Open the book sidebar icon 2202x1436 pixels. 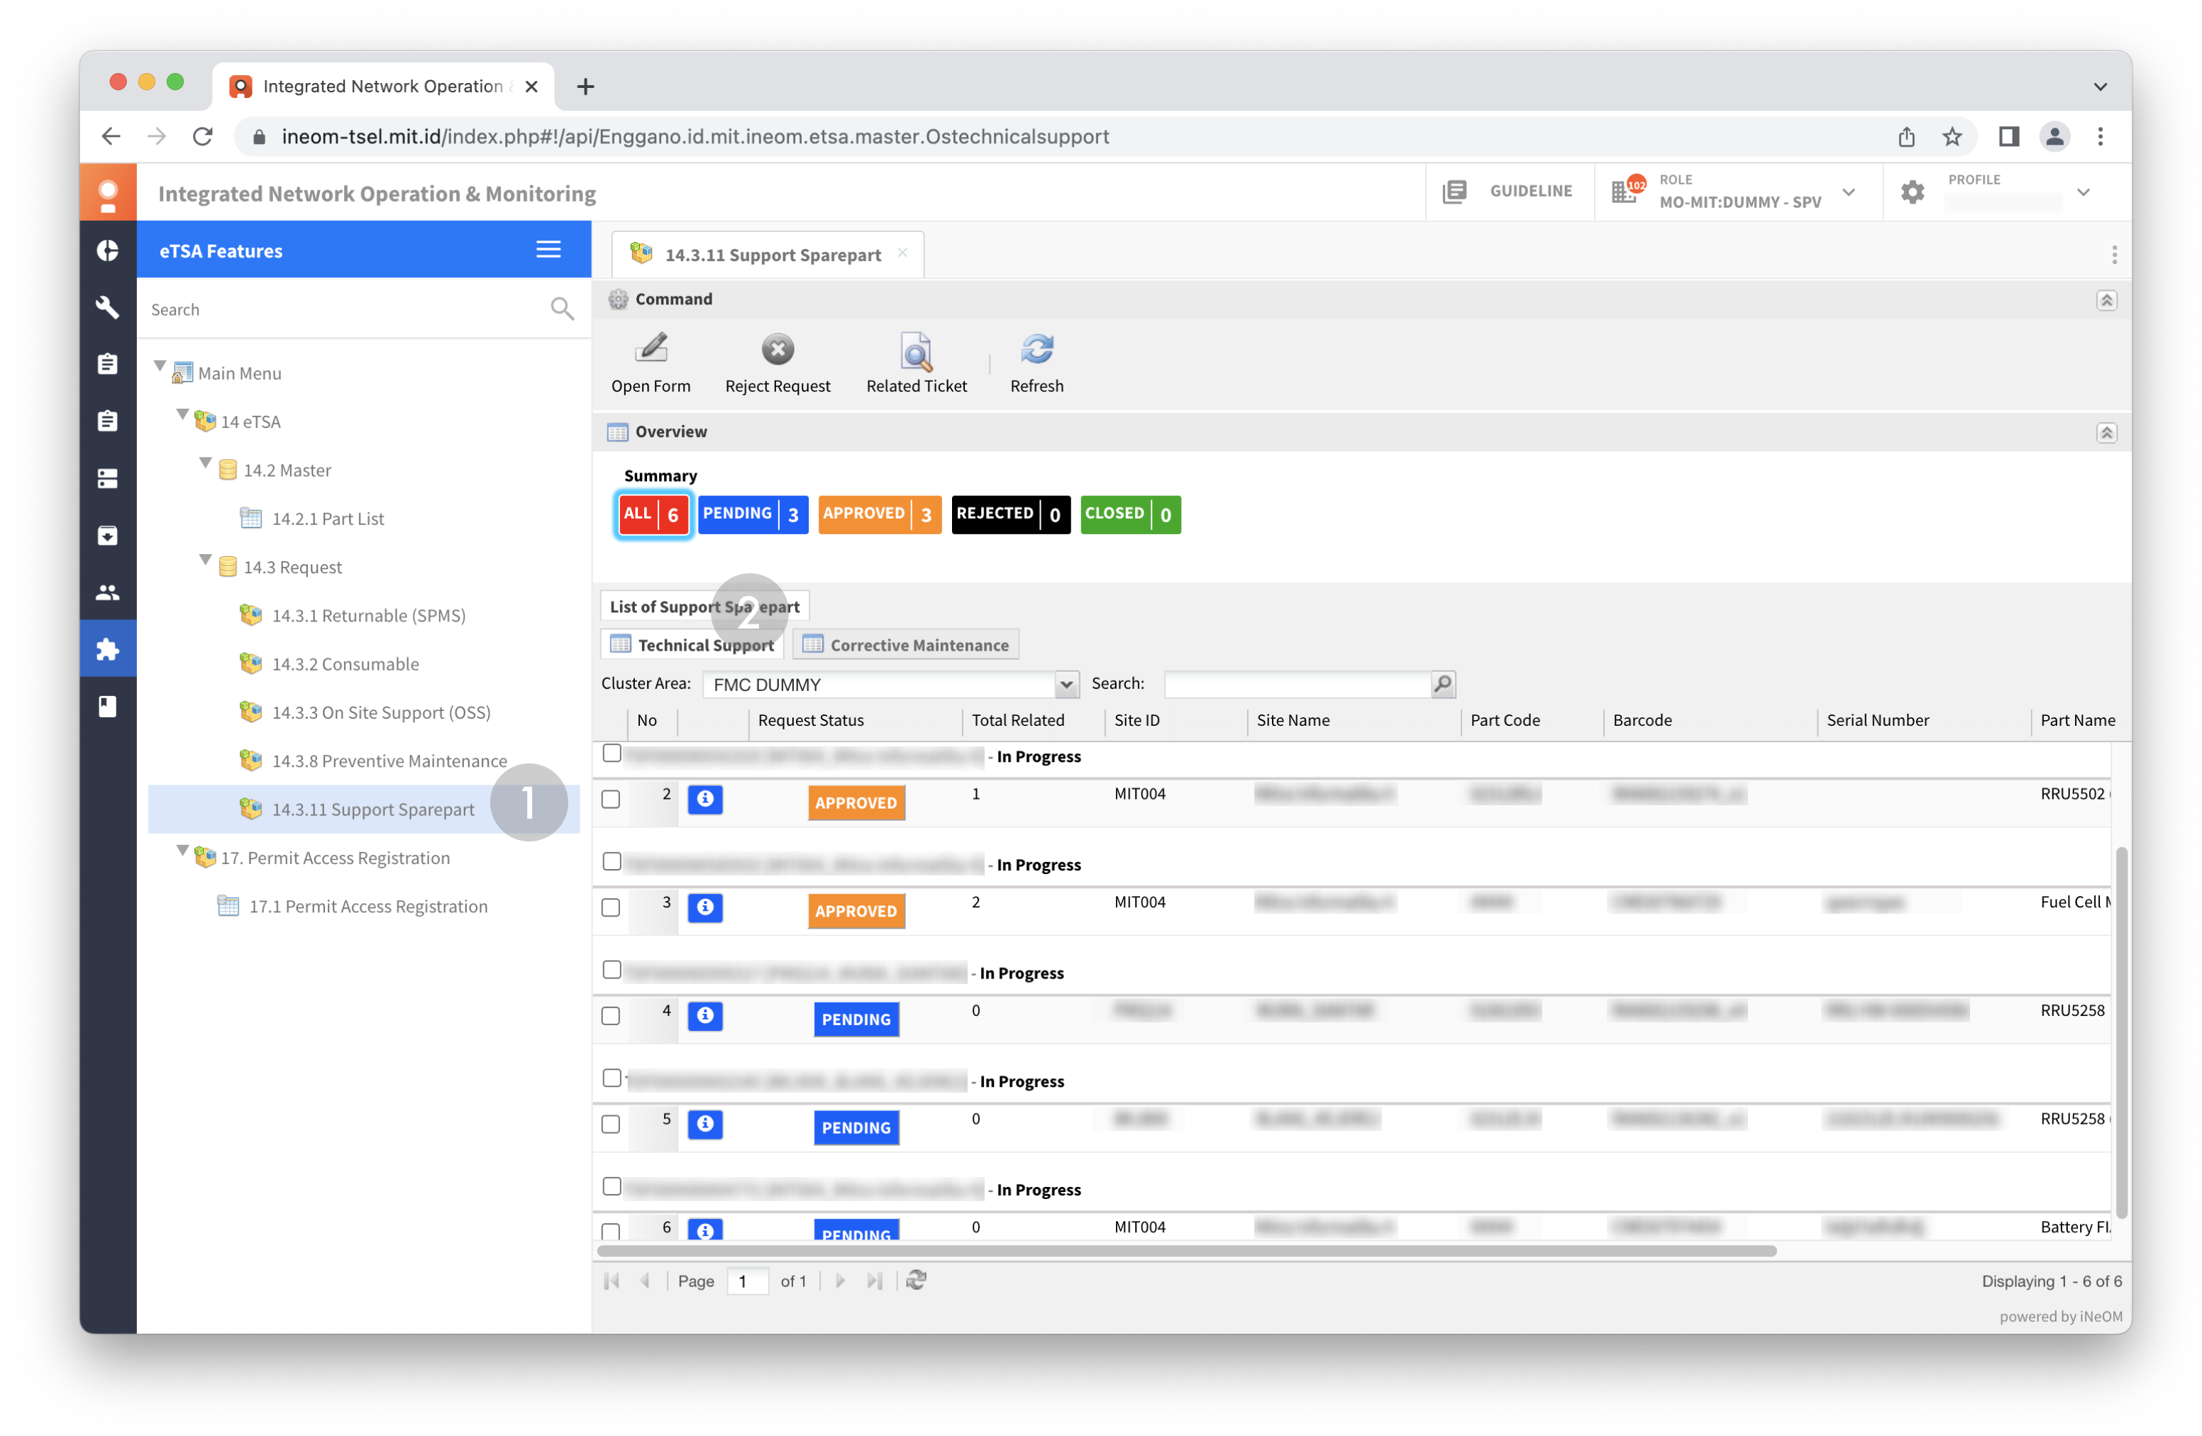click(107, 707)
